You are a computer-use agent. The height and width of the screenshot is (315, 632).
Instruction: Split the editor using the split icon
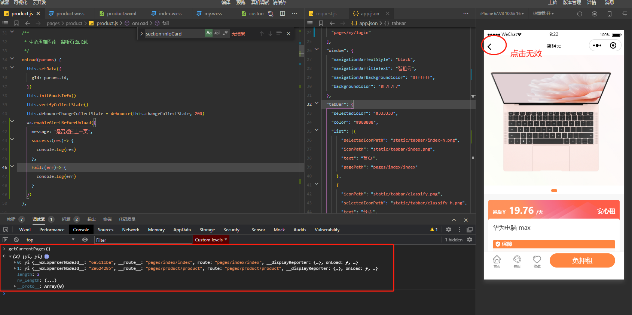(x=283, y=14)
